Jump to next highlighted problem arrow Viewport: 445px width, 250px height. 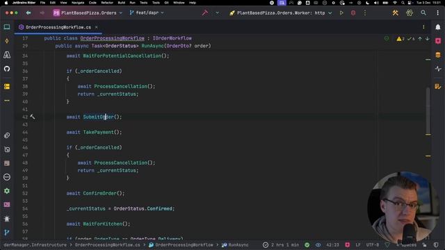427,39
